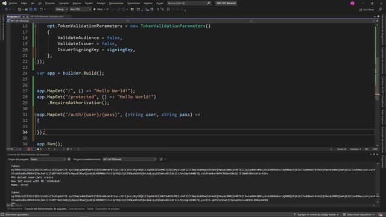Close the Program.cs tab

click(27, 16)
